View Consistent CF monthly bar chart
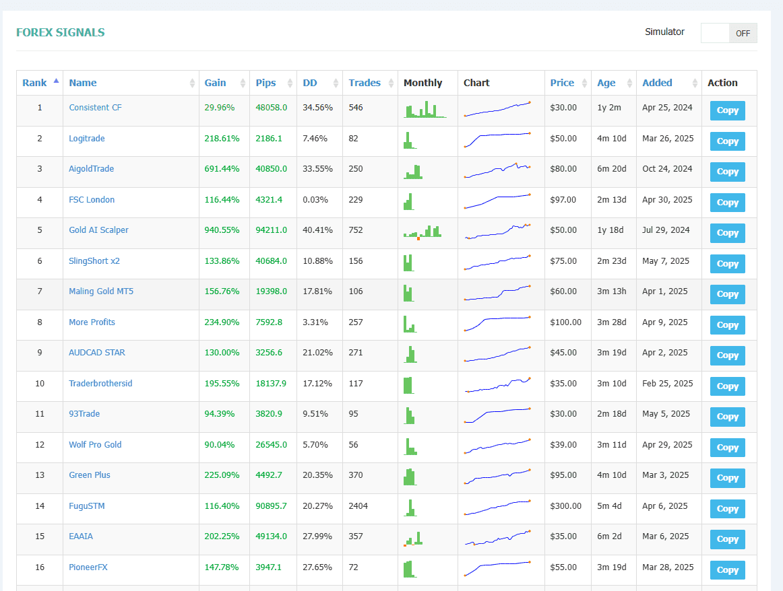Screen dimensions: 783x591 coord(425,109)
